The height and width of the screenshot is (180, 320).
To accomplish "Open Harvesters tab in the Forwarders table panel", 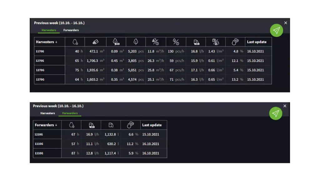I will 47,113.
